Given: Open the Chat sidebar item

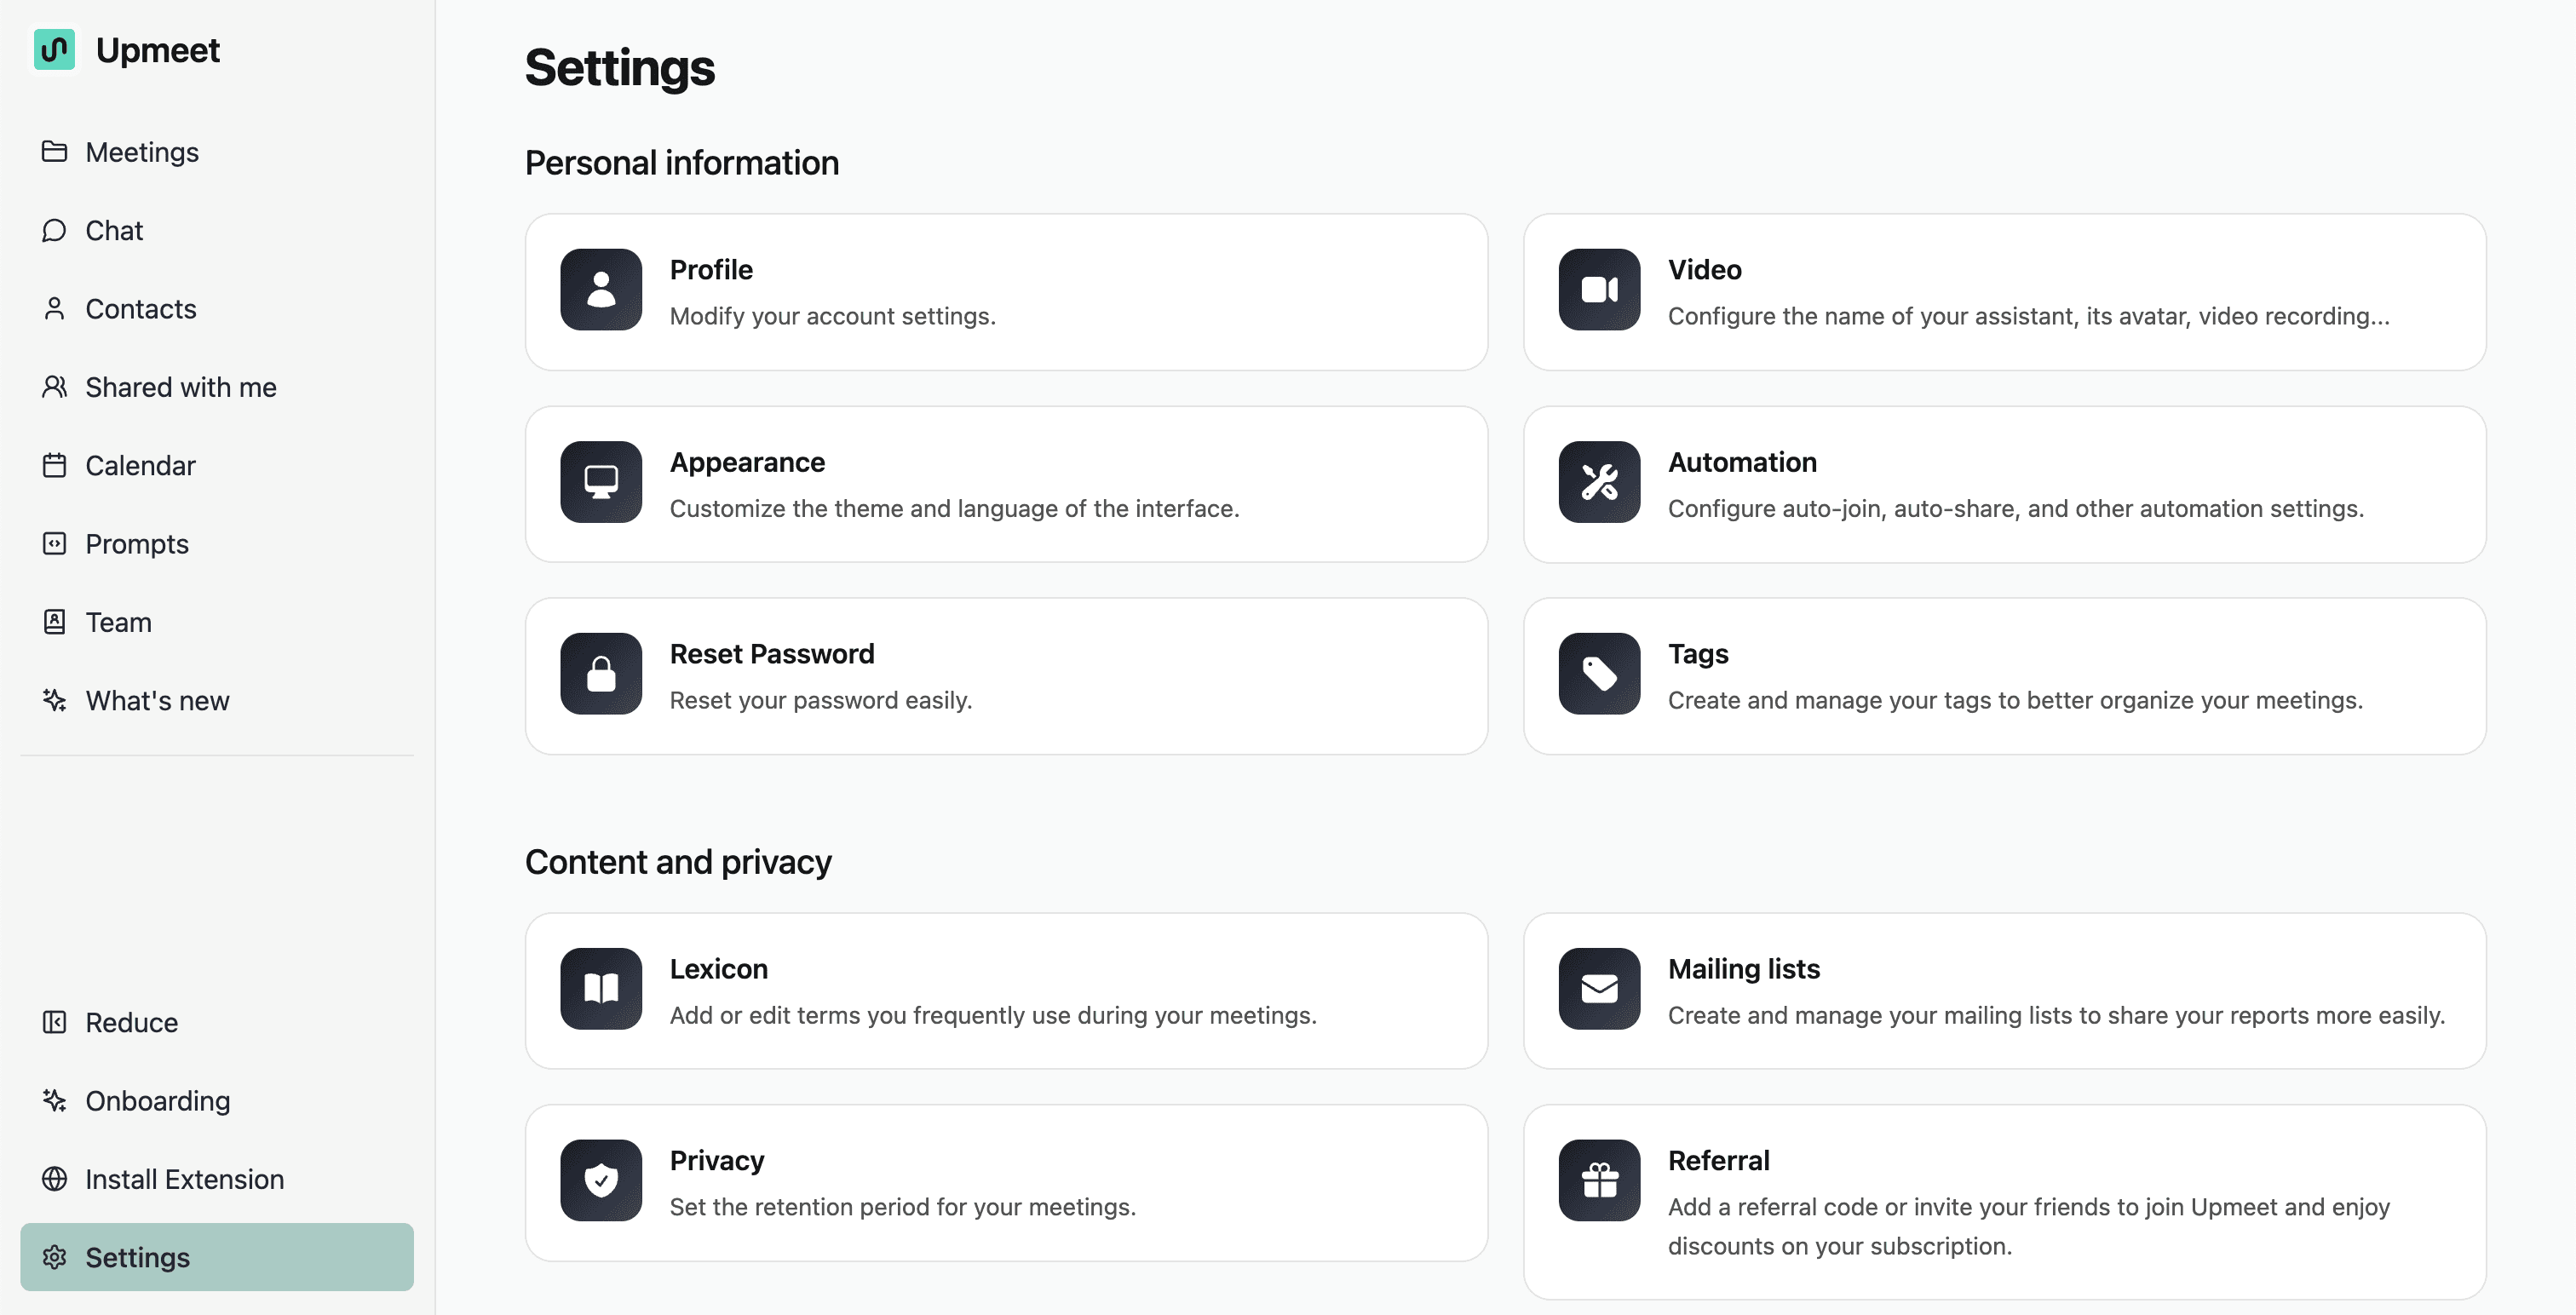Looking at the screenshot, I should pyautogui.click(x=114, y=231).
